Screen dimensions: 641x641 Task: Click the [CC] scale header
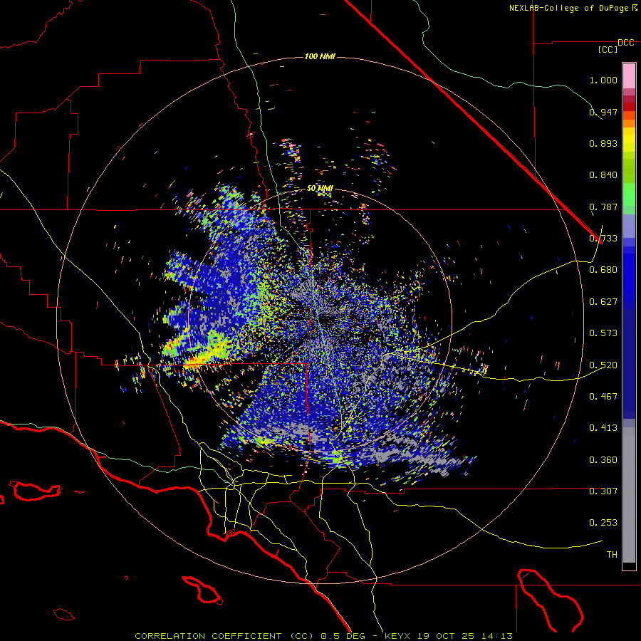[608, 49]
